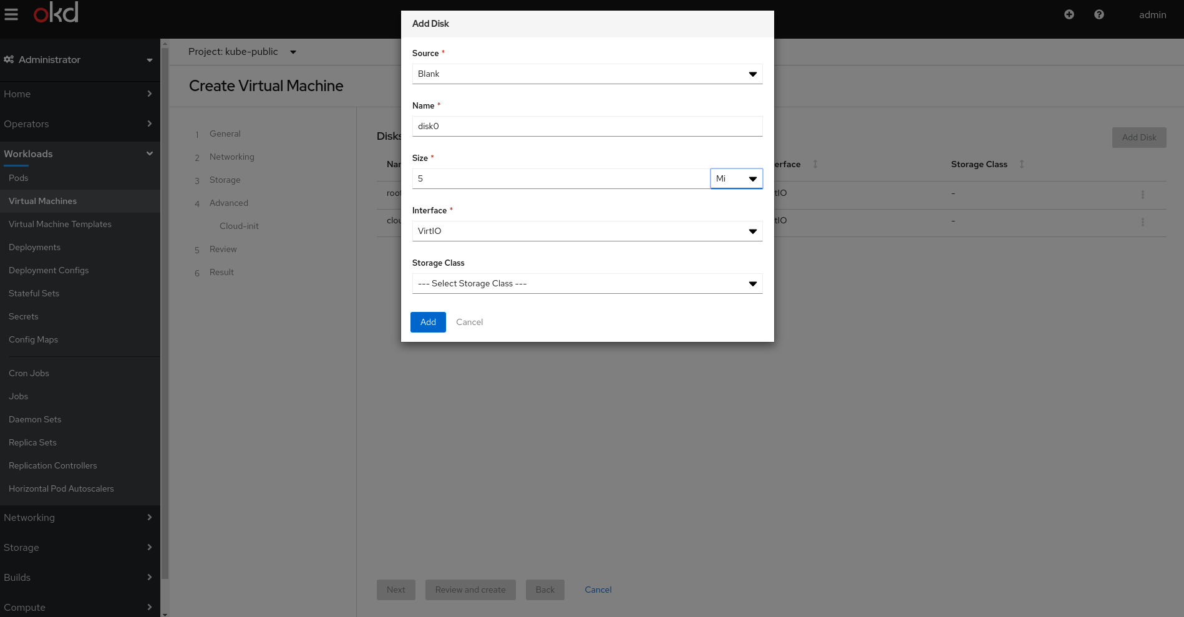The width and height of the screenshot is (1184, 617).
Task: Open Config Maps page
Action: [x=33, y=339]
